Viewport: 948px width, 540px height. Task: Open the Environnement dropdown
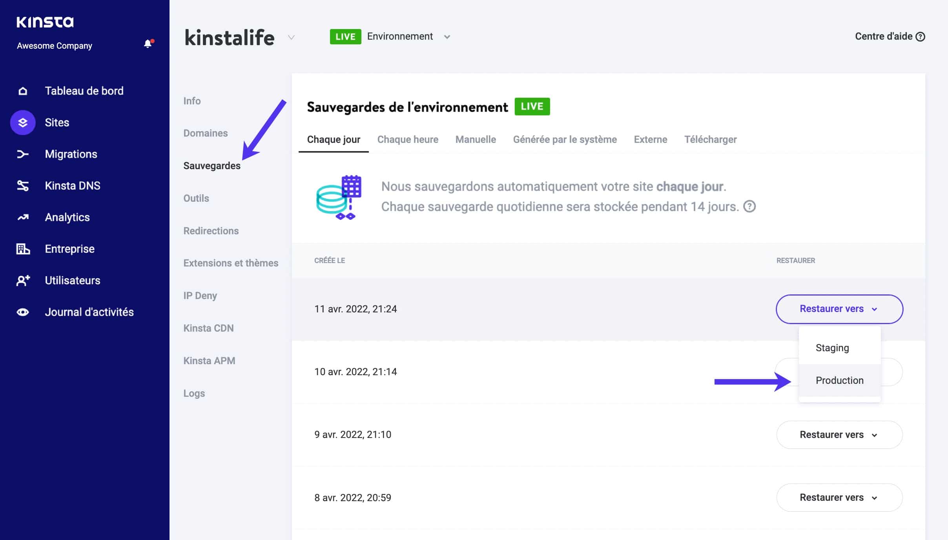tap(447, 36)
